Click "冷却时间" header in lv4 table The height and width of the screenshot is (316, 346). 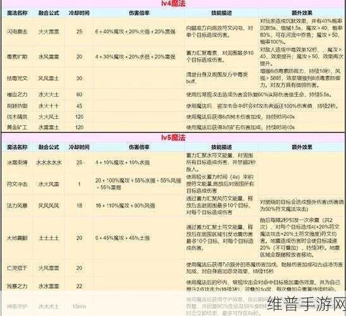tap(79, 13)
